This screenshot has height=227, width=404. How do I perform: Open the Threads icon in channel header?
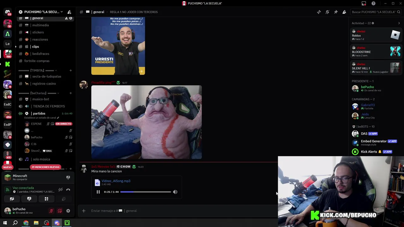pyautogui.click(x=319, y=12)
